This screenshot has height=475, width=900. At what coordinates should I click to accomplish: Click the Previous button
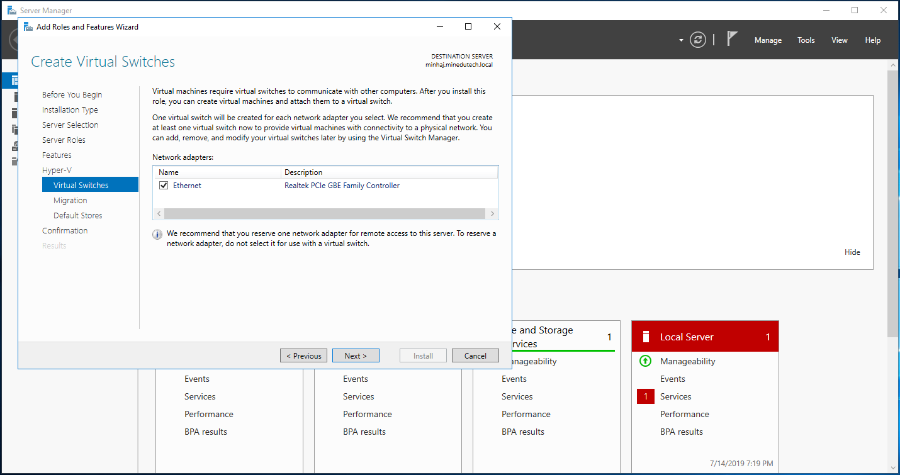click(303, 356)
